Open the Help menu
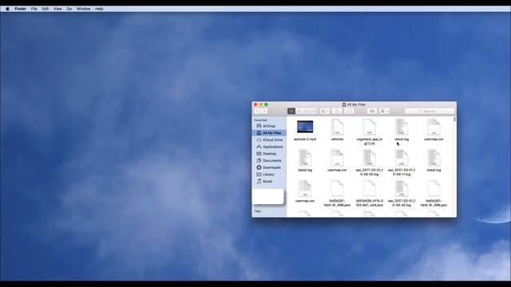 (x=99, y=9)
